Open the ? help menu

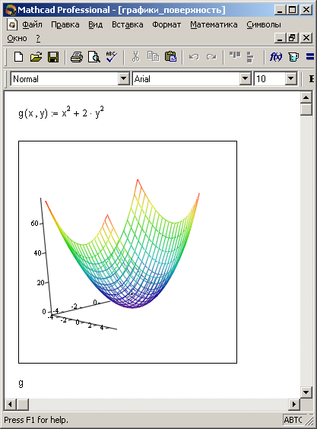[38, 38]
